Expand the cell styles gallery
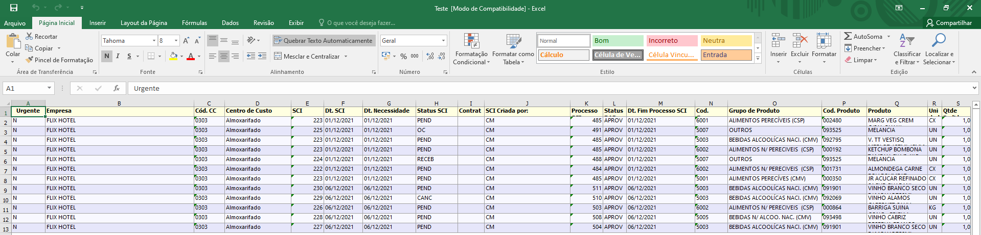This screenshot has width=981, height=235. point(758,59)
